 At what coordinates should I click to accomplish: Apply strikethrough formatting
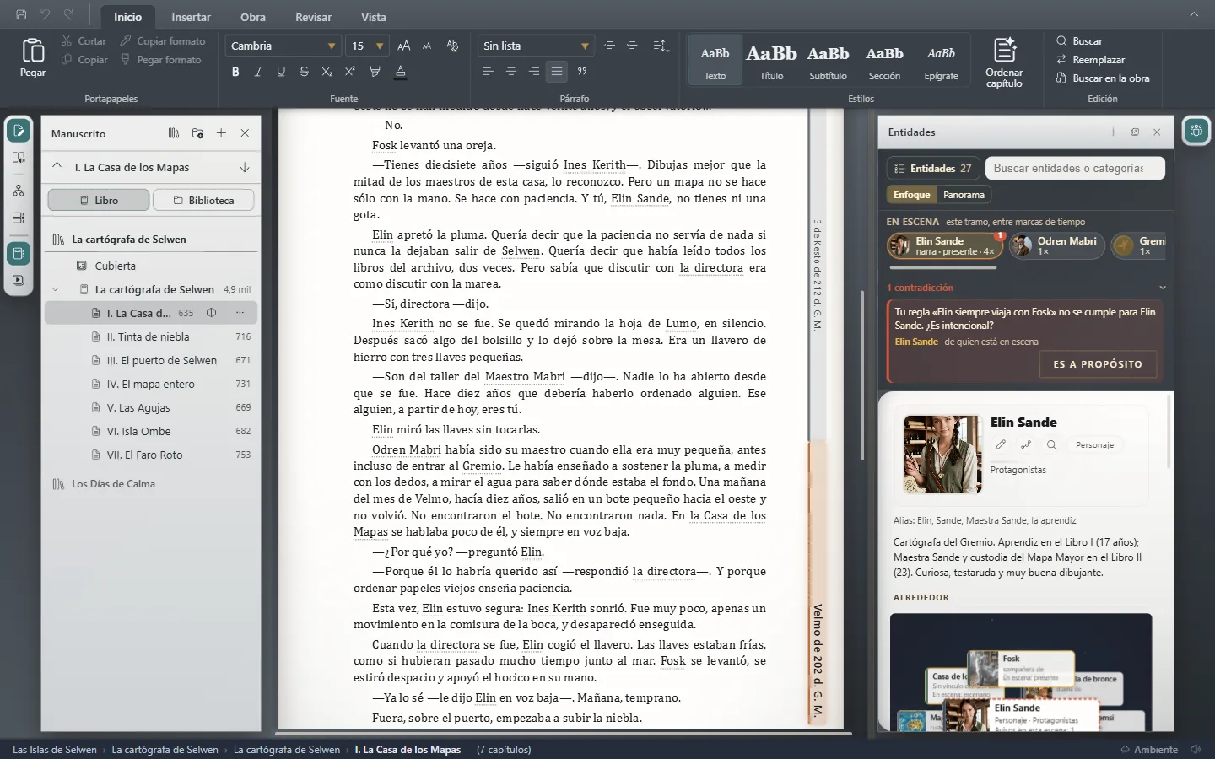[304, 72]
